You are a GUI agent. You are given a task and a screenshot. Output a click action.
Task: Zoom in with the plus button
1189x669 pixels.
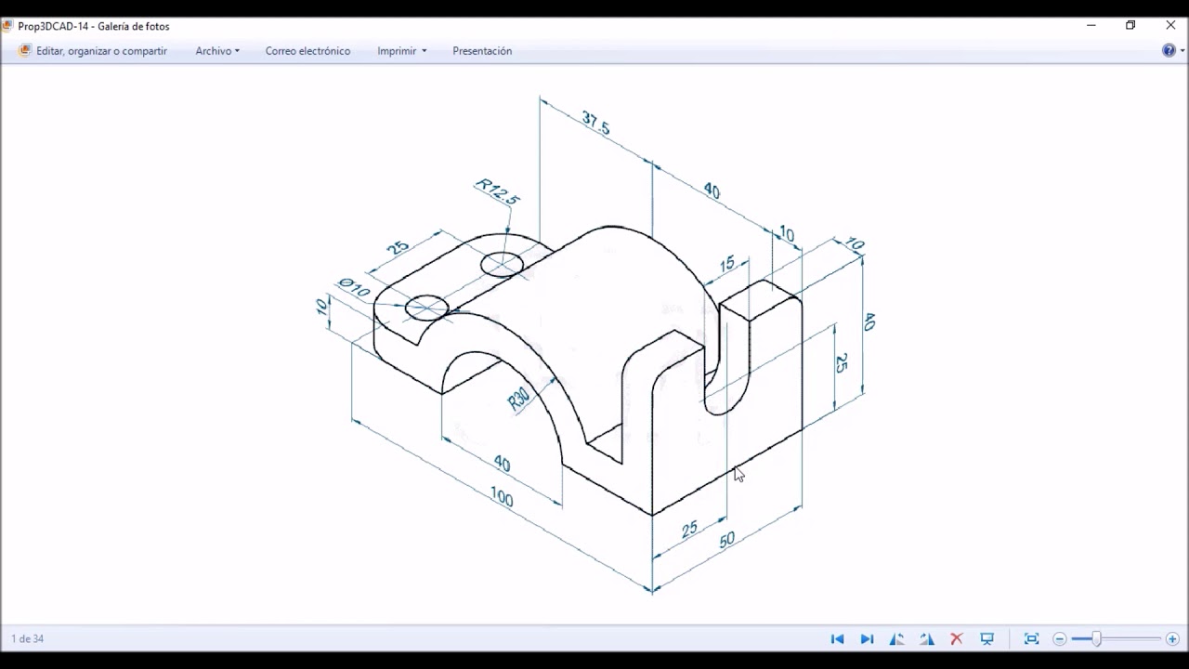point(1172,639)
